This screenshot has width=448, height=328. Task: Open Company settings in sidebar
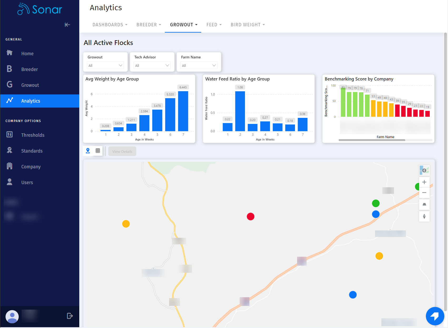tap(40, 166)
